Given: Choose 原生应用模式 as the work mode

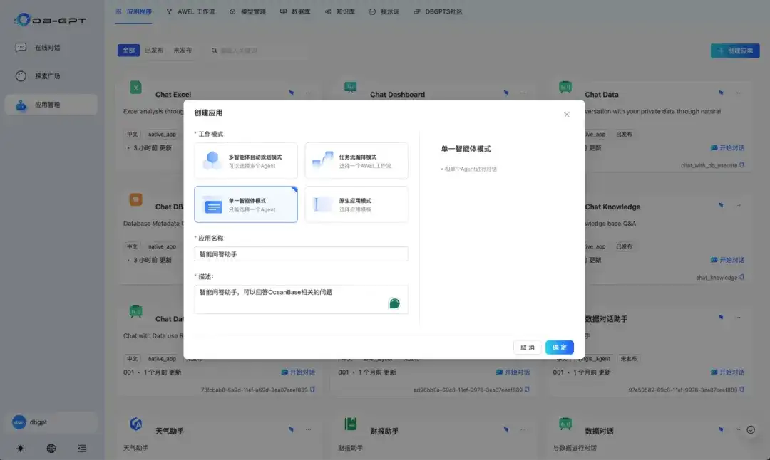Looking at the screenshot, I should pos(356,204).
